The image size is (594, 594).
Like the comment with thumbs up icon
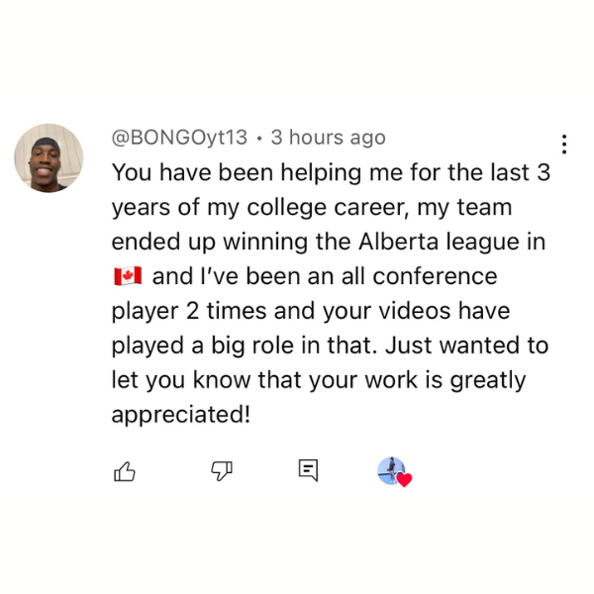point(125,472)
